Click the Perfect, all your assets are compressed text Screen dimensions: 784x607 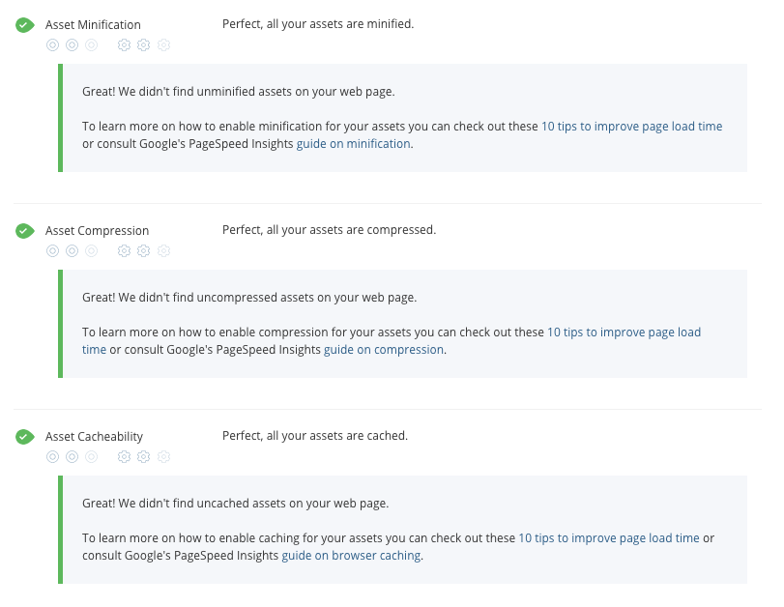(327, 230)
